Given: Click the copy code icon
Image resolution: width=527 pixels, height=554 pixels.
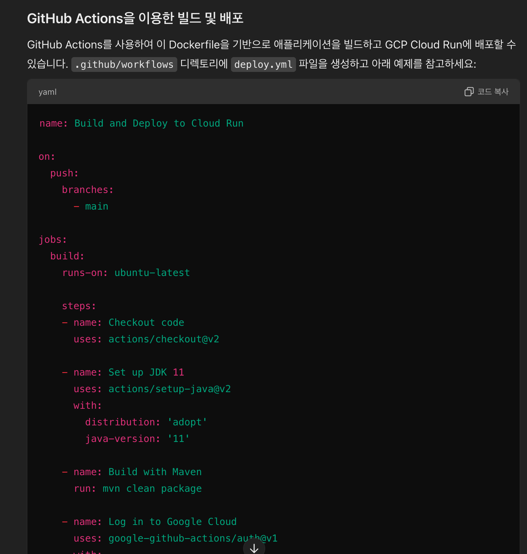Looking at the screenshot, I should click(469, 92).
